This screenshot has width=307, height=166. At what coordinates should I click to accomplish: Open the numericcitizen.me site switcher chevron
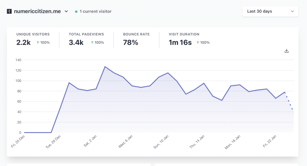point(66,11)
